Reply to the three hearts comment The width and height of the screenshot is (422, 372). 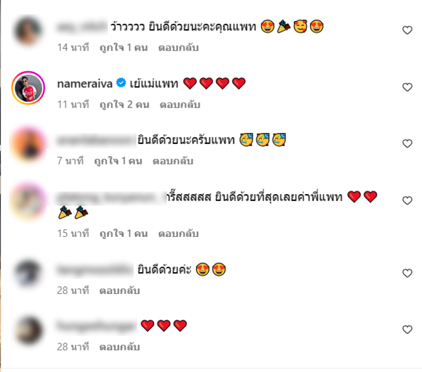[120, 347]
